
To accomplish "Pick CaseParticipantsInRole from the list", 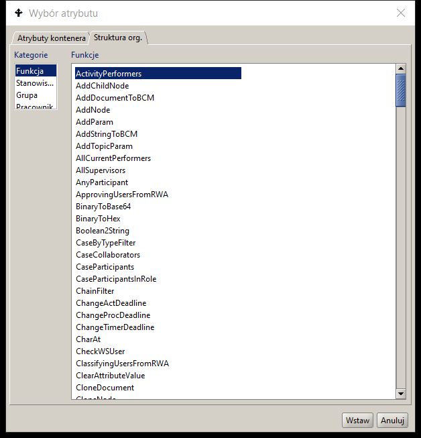I will [x=116, y=279].
